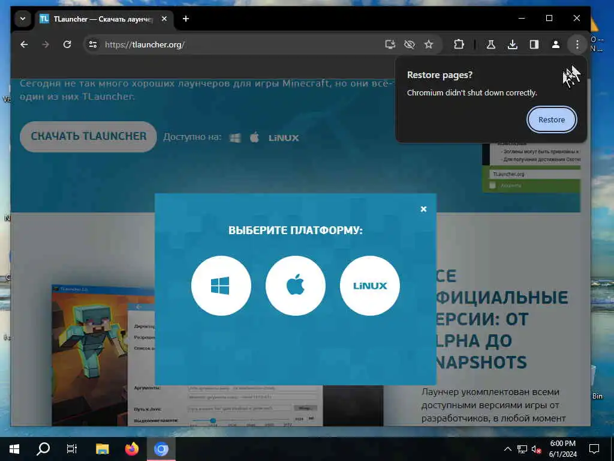Click the Restore button
The image size is (614, 461).
click(552, 119)
